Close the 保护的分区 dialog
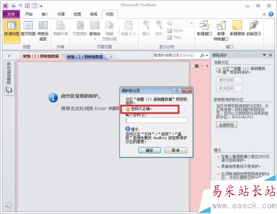Viewport: 277px width, 214px height. (187, 91)
